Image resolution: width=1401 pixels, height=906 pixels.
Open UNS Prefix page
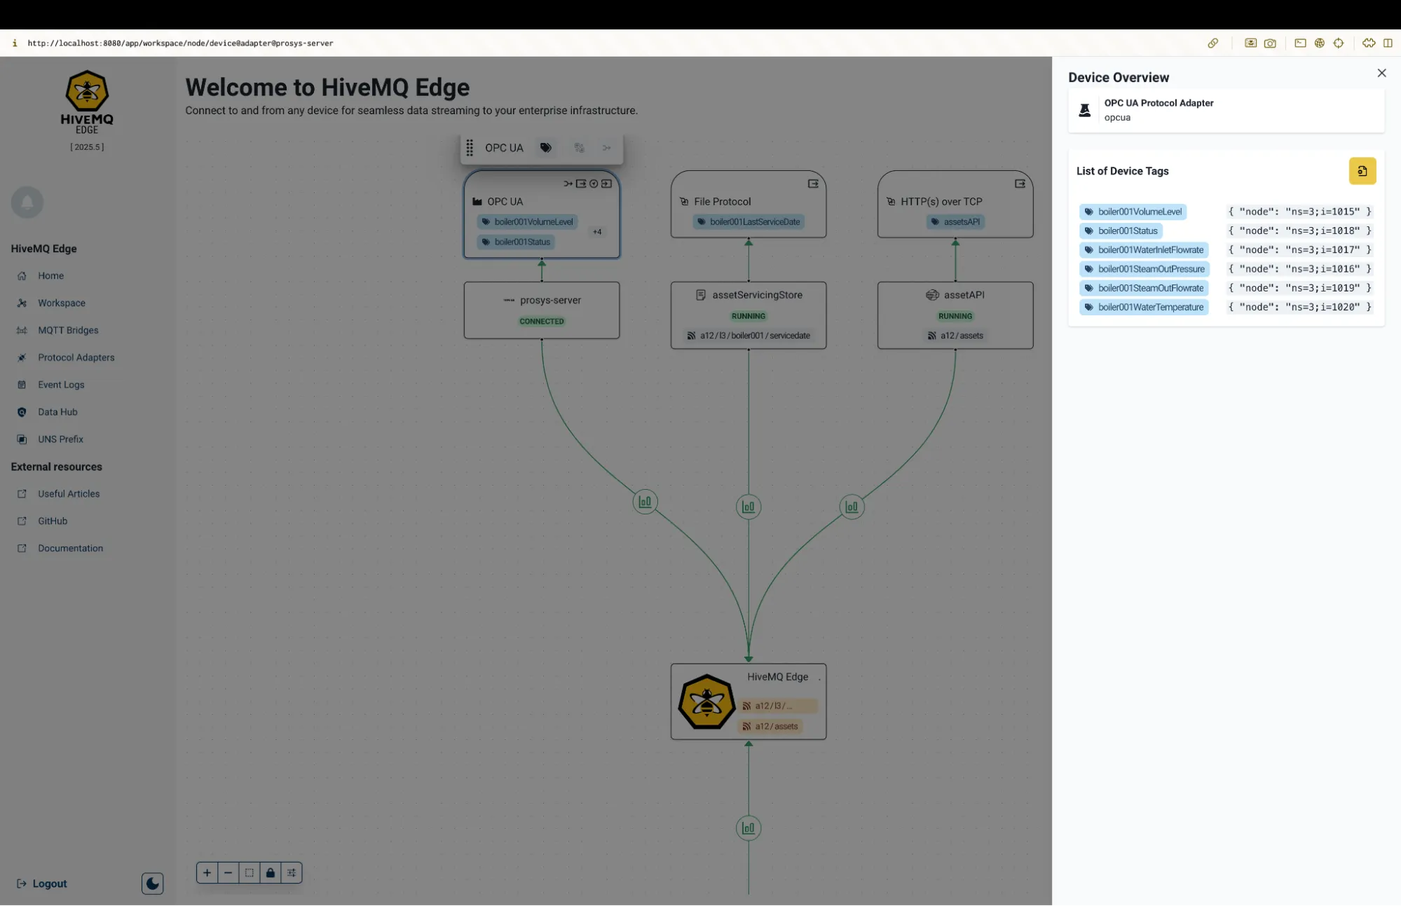pyautogui.click(x=60, y=439)
